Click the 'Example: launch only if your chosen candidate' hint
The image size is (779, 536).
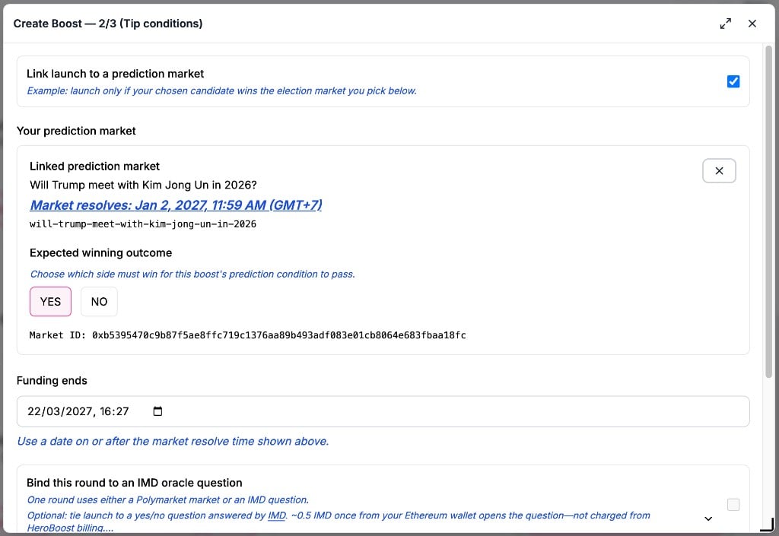tap(221, 90)
